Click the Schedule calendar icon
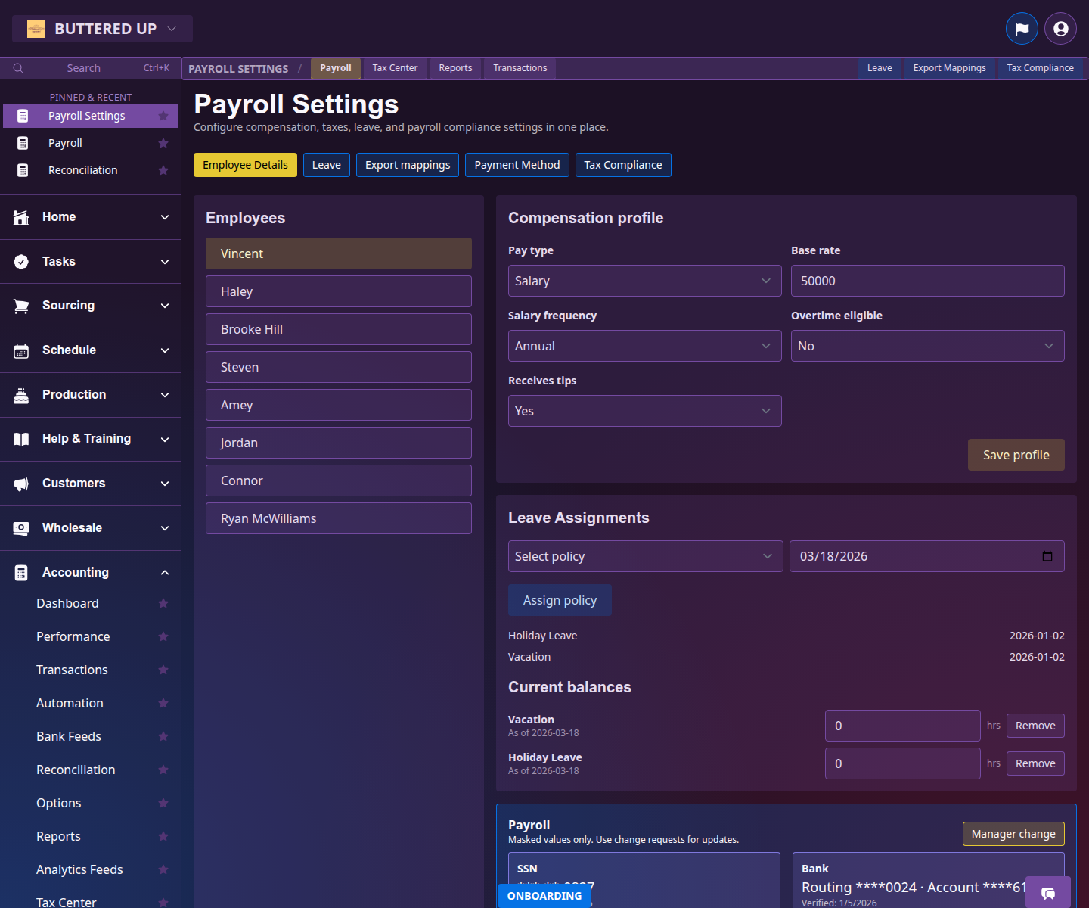The width and height of the screenshot is (1089, 908). point(21,350)
